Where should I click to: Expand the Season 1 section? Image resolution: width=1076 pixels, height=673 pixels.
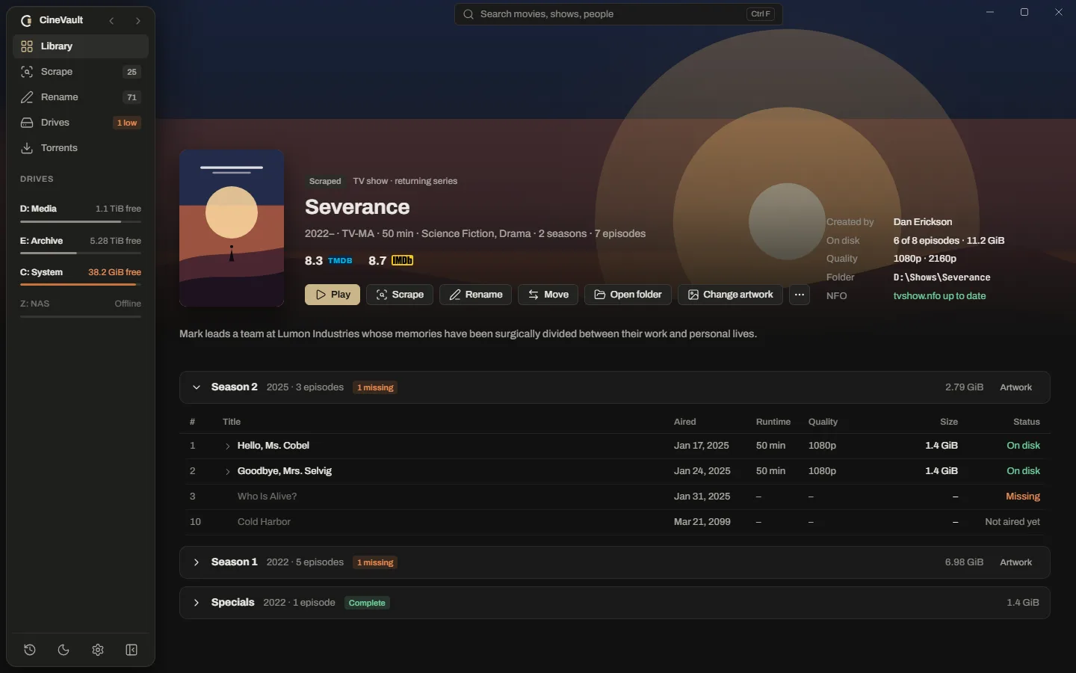197,562
